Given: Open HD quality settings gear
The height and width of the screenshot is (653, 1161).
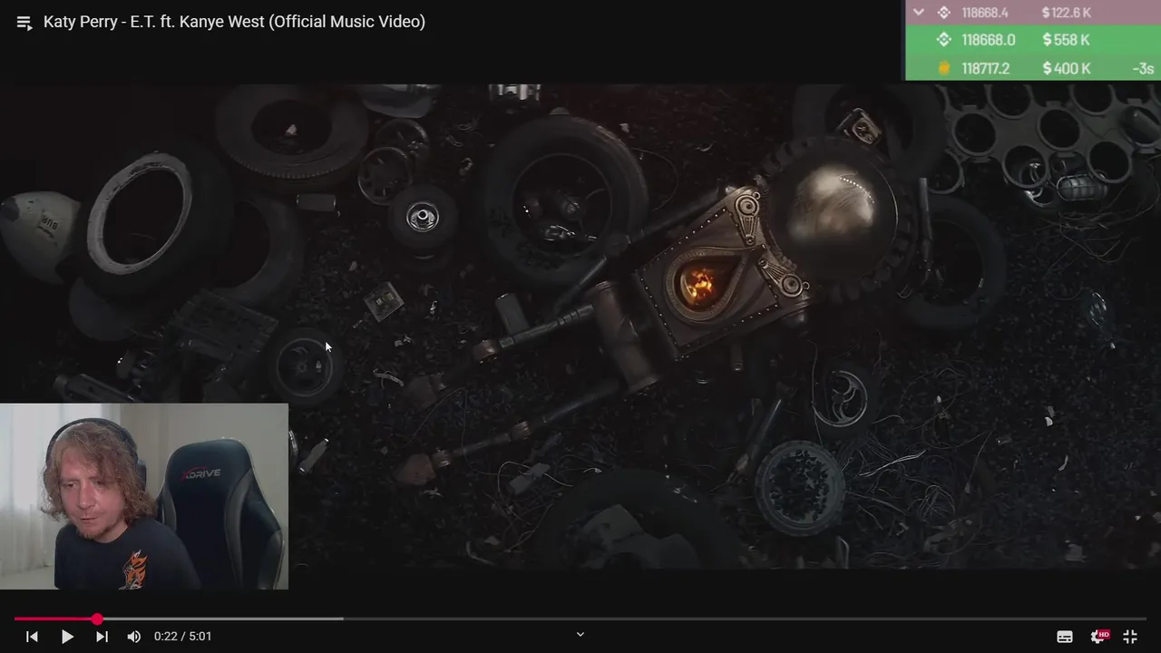Looking at the screenshot, I should tap(1099, 637).
